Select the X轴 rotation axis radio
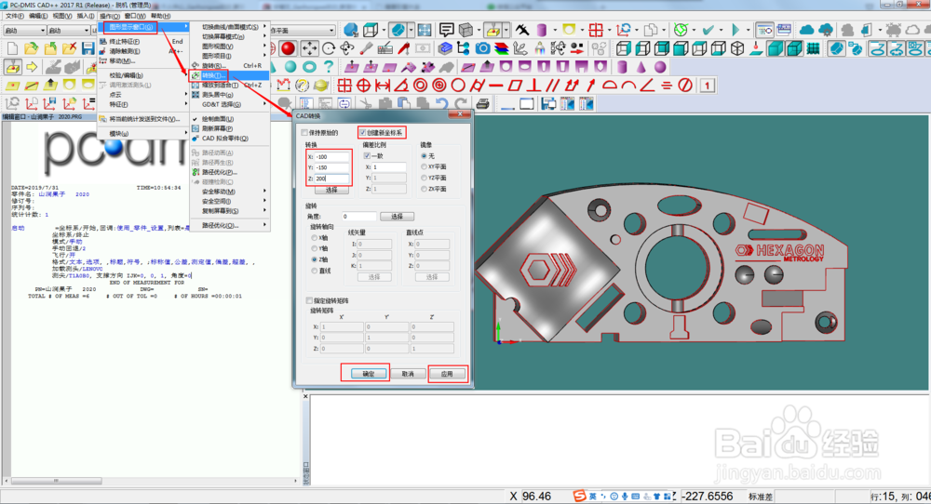Viewport: 931px width, 504px height. 315,238
